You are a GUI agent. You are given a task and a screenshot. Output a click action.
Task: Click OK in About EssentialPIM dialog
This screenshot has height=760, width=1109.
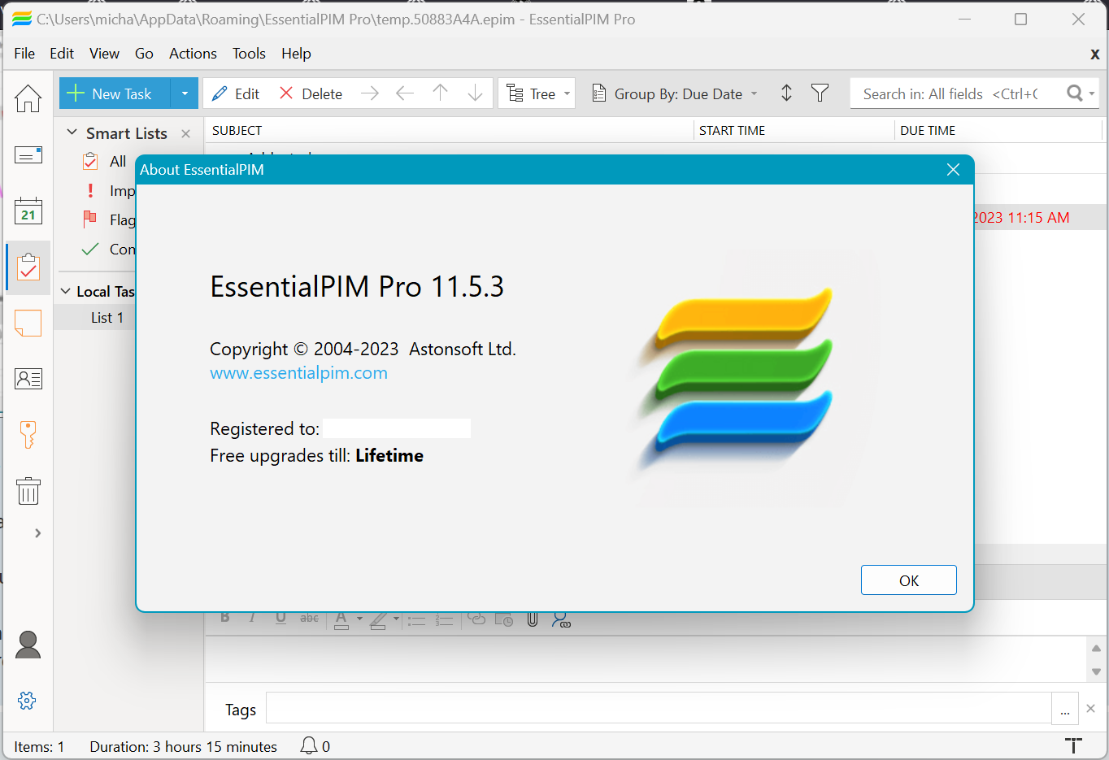point(909,580)
